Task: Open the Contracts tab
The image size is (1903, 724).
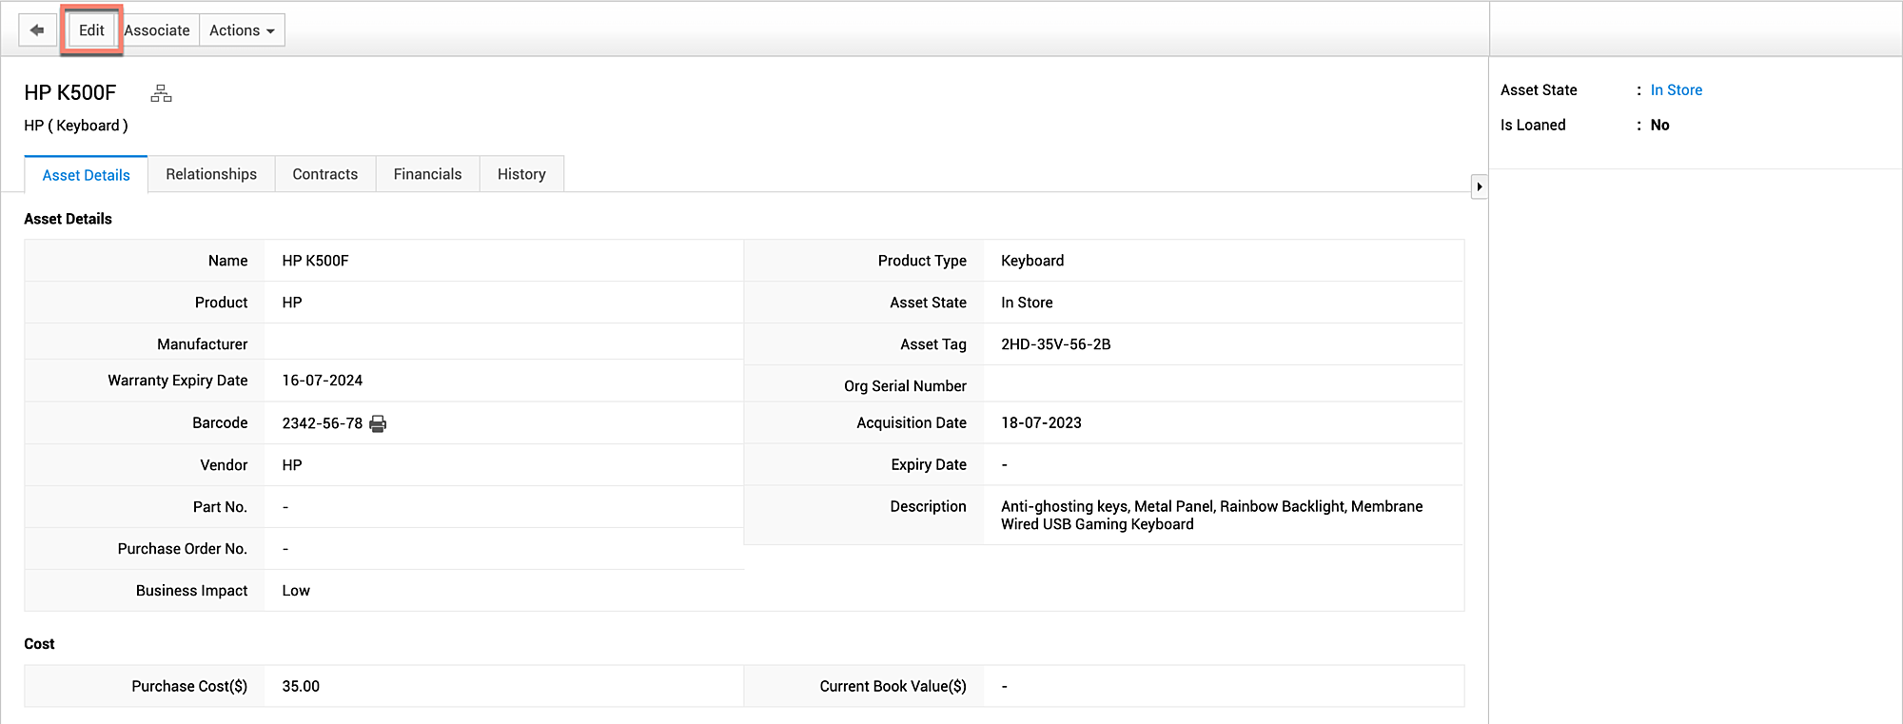Action: 324,174
